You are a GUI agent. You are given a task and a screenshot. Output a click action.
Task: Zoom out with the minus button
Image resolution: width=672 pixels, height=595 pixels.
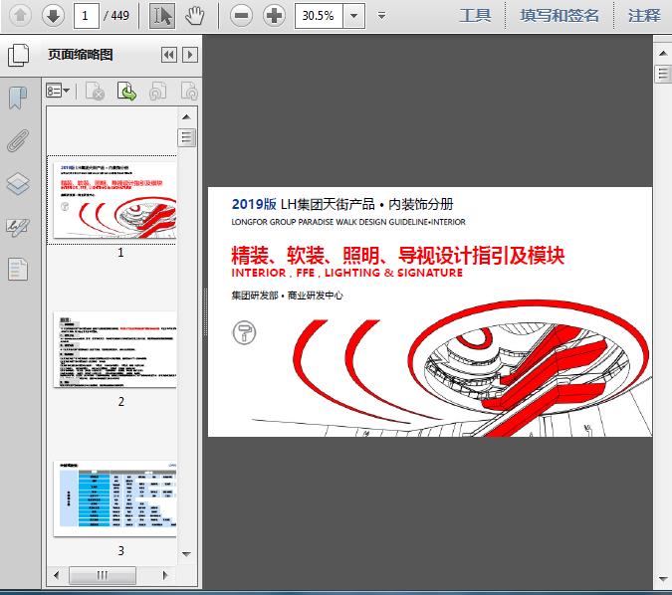pyautogui.click(x=241, y=16)
